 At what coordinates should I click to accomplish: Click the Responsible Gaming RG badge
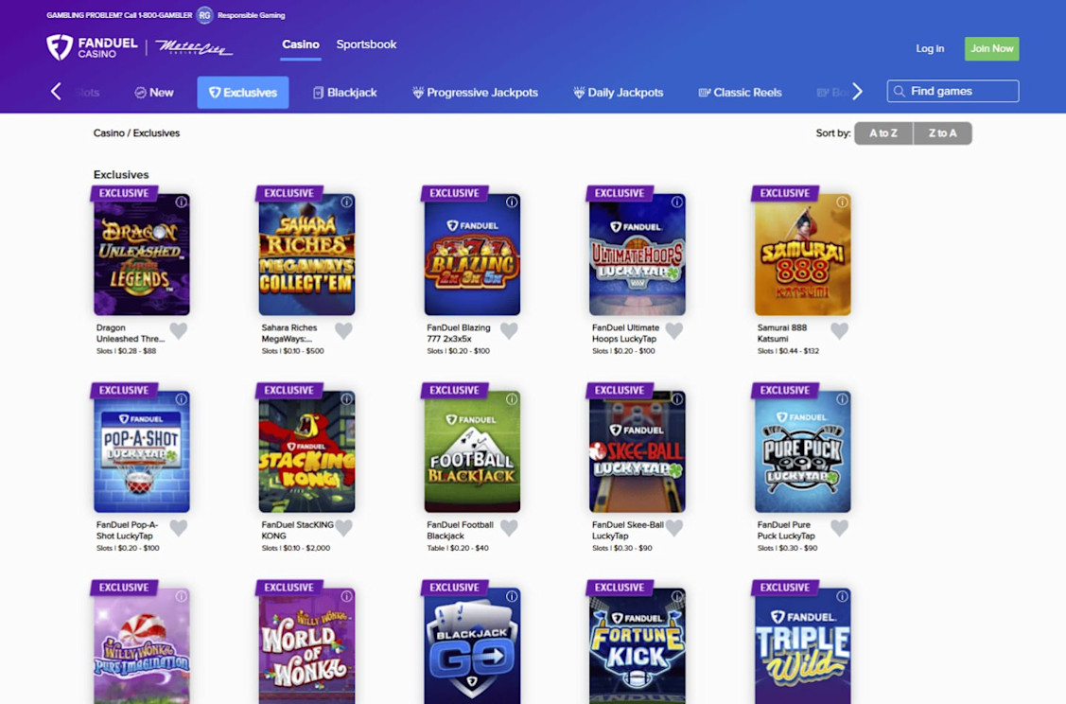(x=204, y=15)
